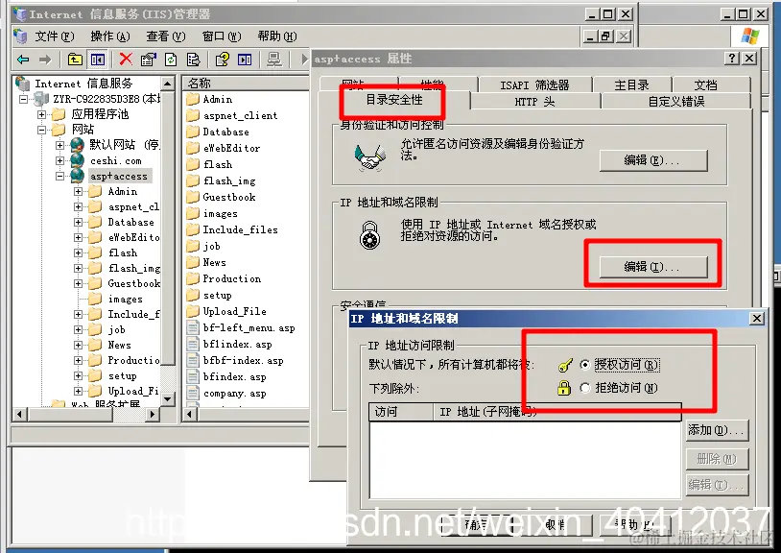Click the red X delete icon
Image resolution: width=781 pixels, height=553 pixels.
(125, 60)
